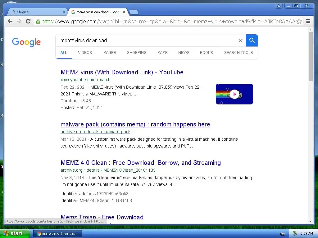Click the blue magnifier search button

coord(252,41)
